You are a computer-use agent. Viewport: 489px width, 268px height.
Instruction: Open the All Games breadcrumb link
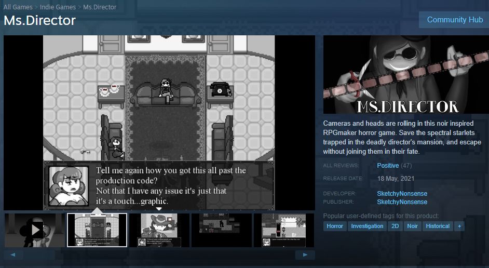pyautogui.click(x=18, y=7)
